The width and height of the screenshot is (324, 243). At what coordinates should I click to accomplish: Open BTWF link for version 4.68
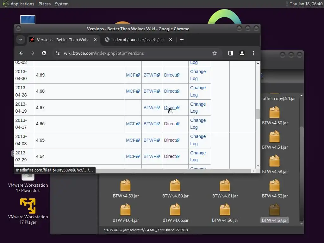coord(152,91)
